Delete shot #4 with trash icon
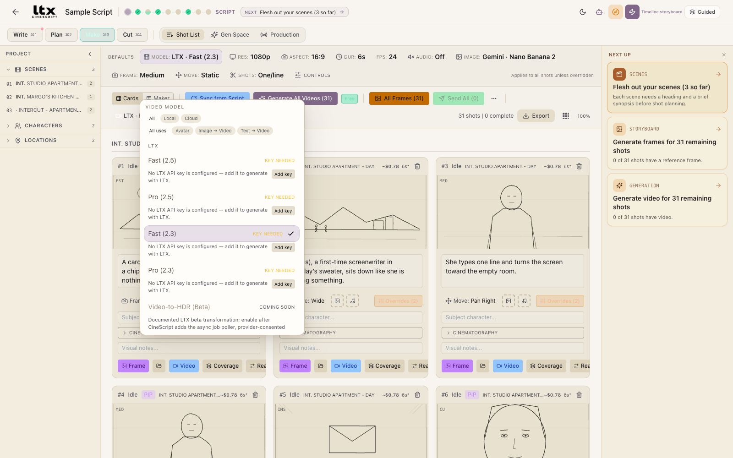This screenshot has height=458, width=733. pyautogui.click(x=256, y=395)
